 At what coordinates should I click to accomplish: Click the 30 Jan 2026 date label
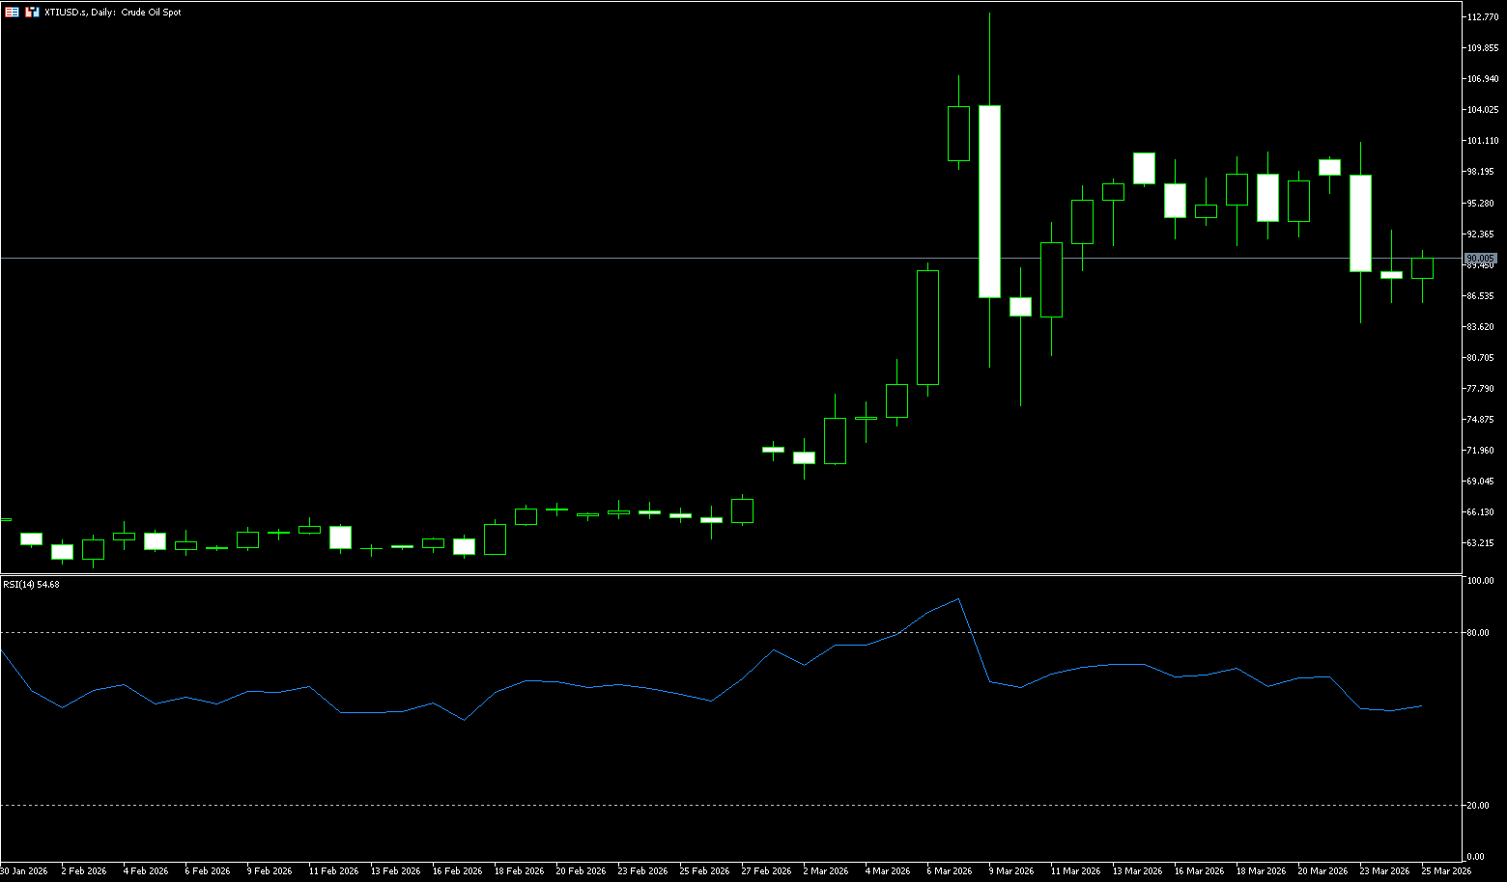[24, 870]
